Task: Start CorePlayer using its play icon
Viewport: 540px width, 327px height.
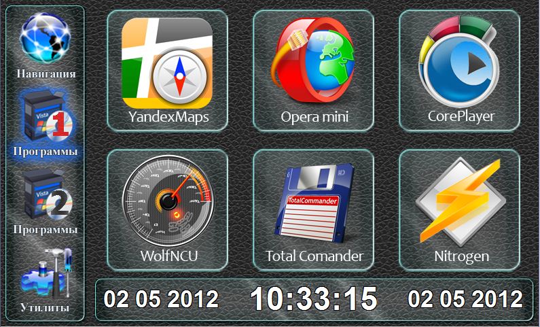Action: [x=460, y=62]
